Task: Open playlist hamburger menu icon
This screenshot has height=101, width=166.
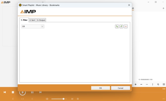Action: tap(164, 84)
